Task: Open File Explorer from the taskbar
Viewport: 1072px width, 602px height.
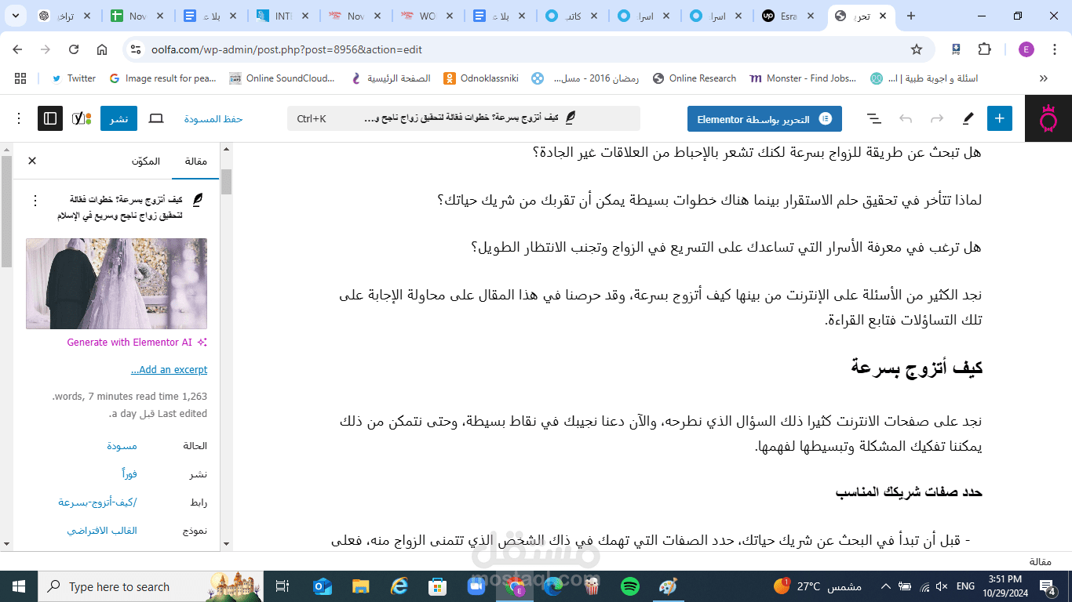Action: [x=361, y=586]
